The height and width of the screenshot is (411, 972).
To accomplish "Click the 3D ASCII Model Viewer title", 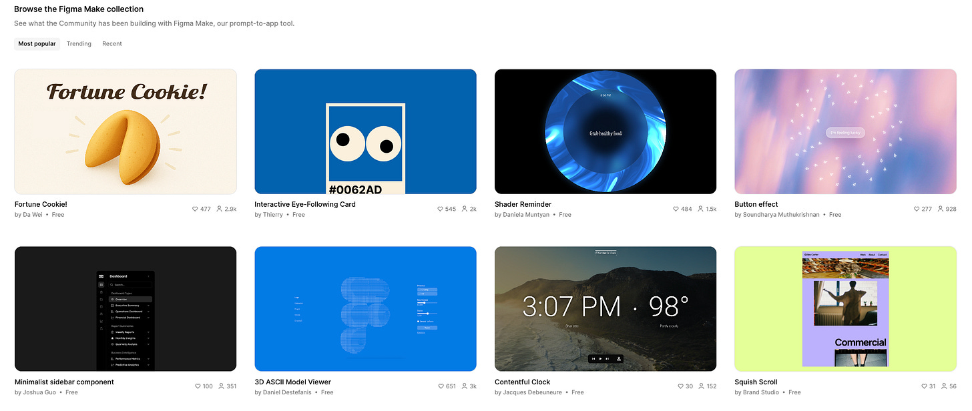I will [x=293, y=382].
